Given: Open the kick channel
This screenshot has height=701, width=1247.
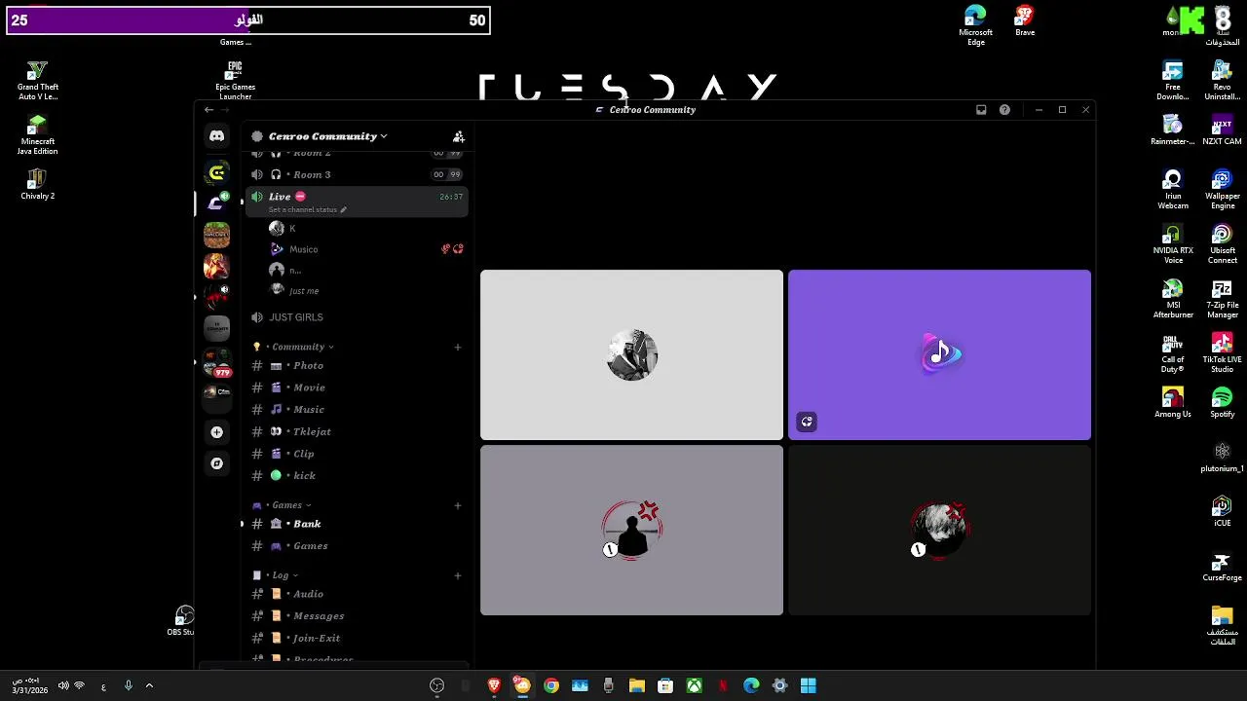Looking at the screenshot, I should pyautogui.click(x=357, y=475).
